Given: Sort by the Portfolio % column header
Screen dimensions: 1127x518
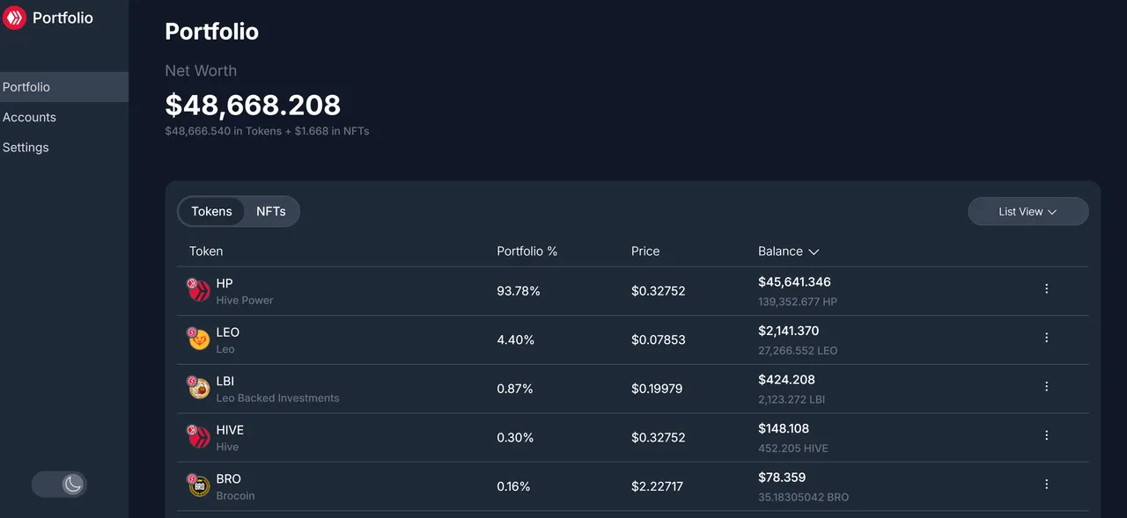Looking at the screenshot, I should [527, 252].
